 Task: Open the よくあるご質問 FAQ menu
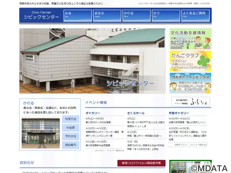click(x=195, y=16)
